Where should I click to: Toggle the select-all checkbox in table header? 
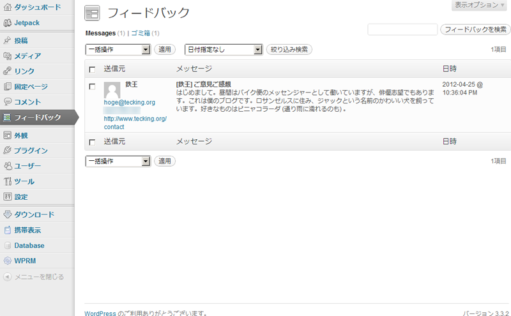pos(92,69)
